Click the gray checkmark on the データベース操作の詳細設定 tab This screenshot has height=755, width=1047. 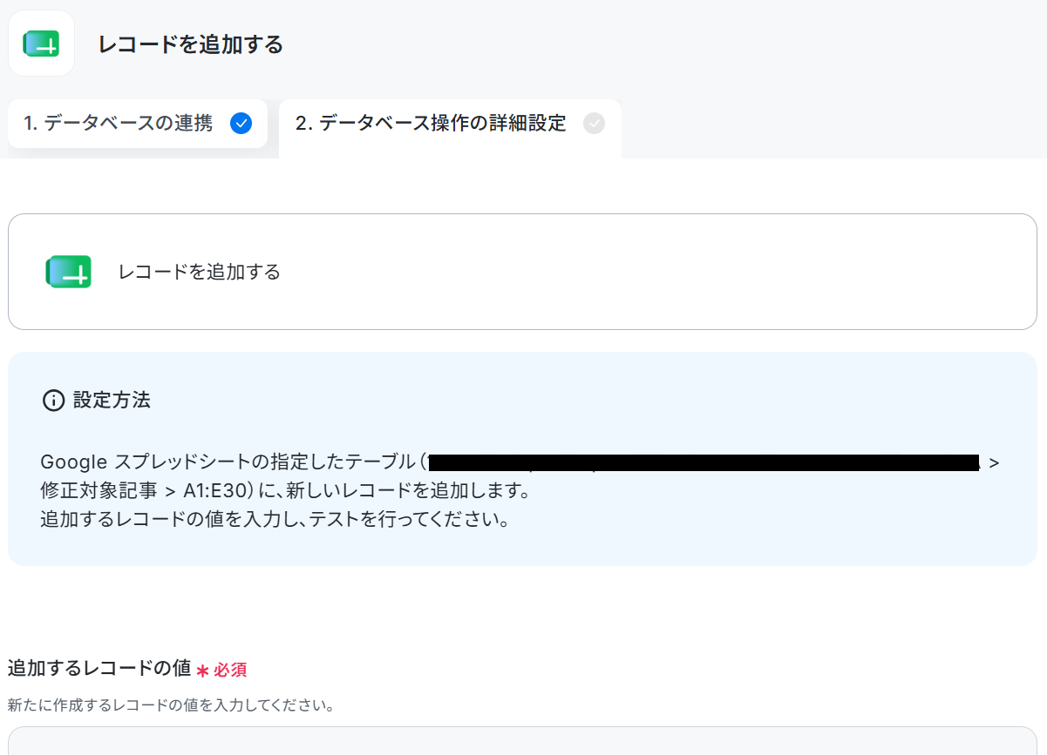[594, 124]
